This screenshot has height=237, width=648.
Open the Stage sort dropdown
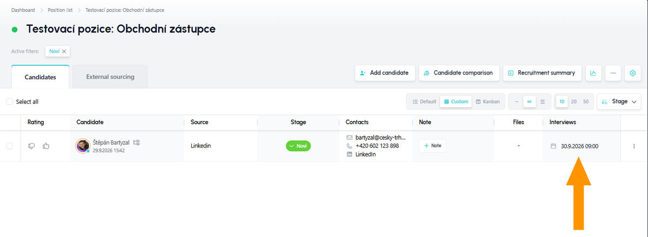619,101
